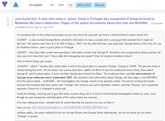Open the (v/pizzagate) tag beside the title
The image size is (165, 121).
[x=157, y=23]
